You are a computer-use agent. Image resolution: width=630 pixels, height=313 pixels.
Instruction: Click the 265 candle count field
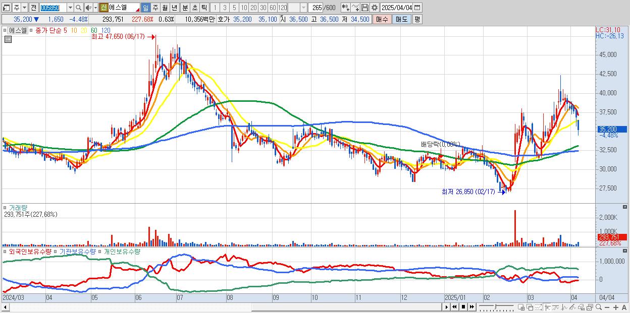pyautogui.click(x=317, y=8)
